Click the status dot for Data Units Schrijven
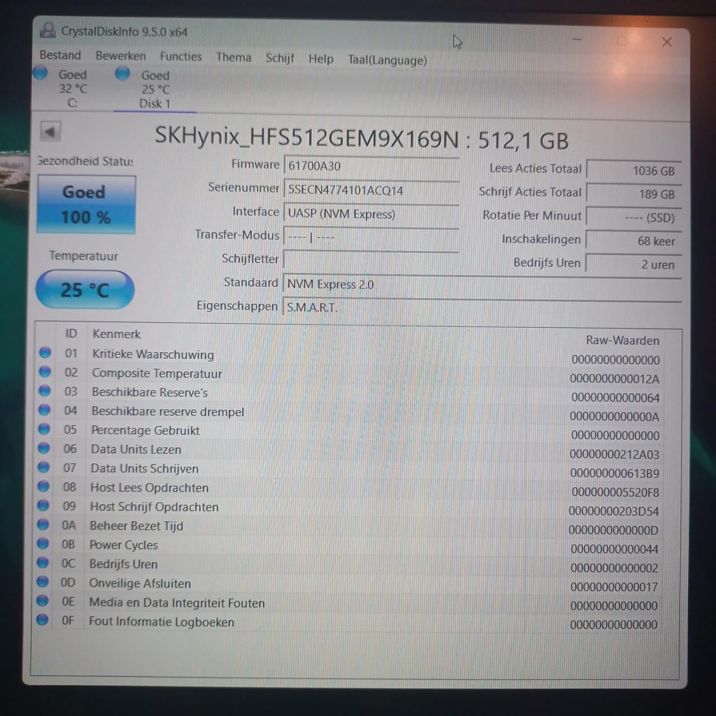The width and height of the screenshot is (716, 716). 44,467
